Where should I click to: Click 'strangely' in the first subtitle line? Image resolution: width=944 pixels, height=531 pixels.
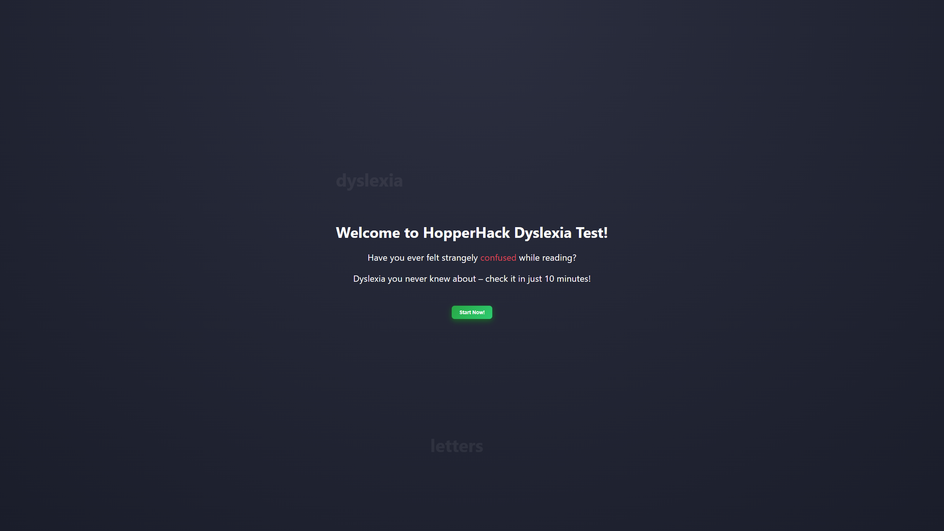tap(459, 258)
